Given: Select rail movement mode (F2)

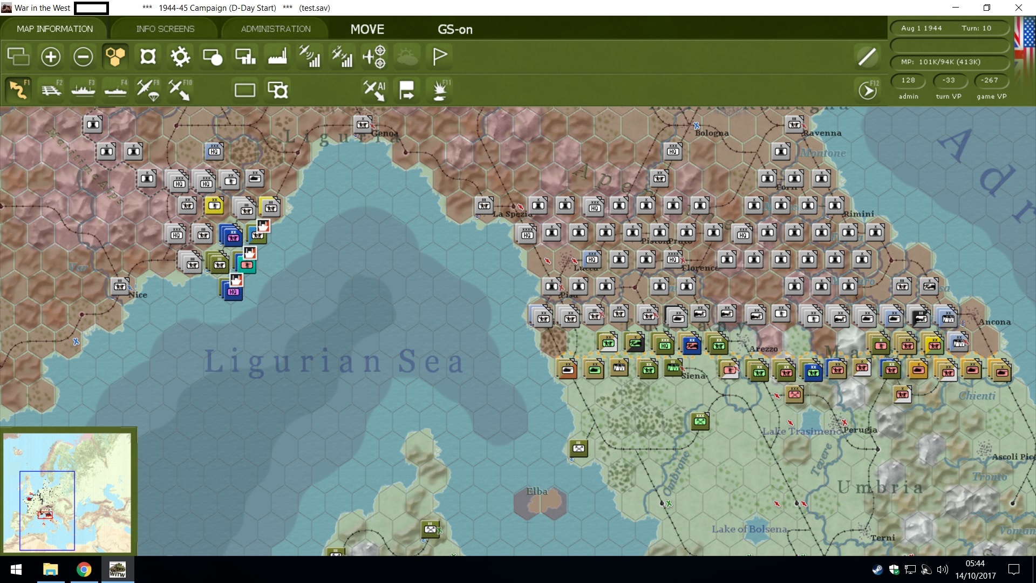Looking at the screenshot, I should point(51,90).
